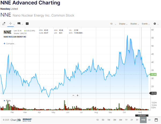Image resolution: width=161 pixels, height=124 pixels.
Task: Expand the Plots panel triangle
Action: (x=4, y=101)
